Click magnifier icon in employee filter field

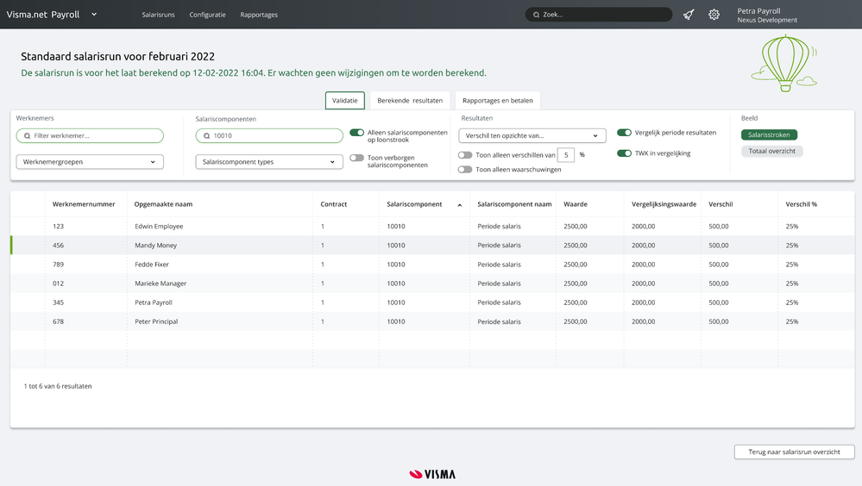(x=28, y=136)
